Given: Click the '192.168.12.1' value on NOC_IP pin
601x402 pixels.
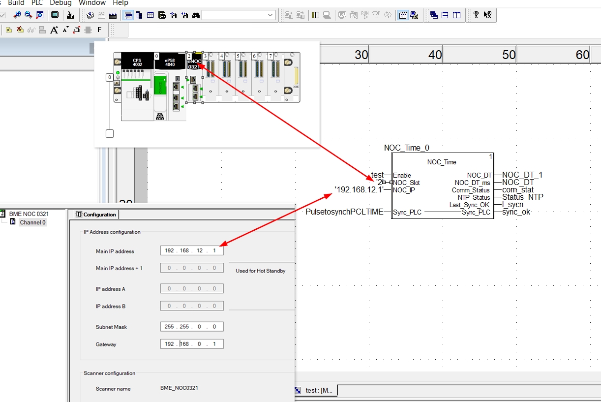Looking at the screenshot, I should point(359,189).
